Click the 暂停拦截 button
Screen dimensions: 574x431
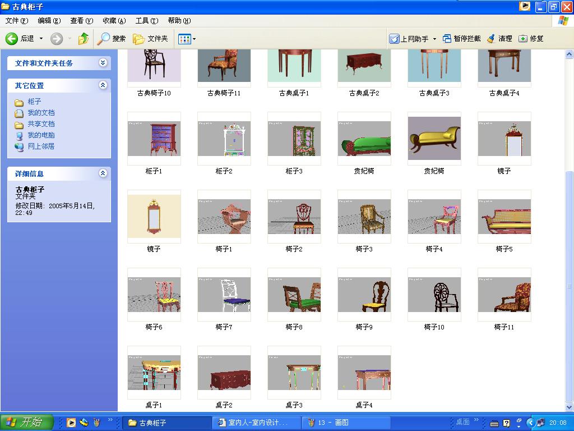click(x=462, y=39)
